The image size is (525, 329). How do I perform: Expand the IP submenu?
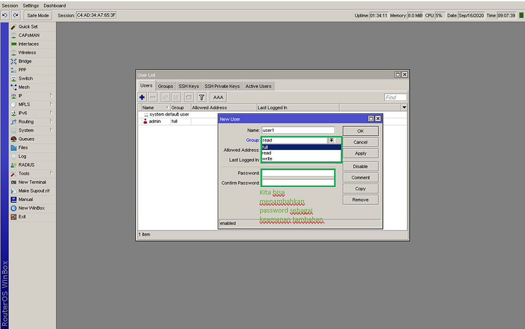point(32,96)
